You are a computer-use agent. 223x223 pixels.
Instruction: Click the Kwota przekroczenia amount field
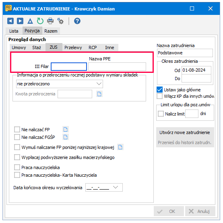(x=75, y=94)
